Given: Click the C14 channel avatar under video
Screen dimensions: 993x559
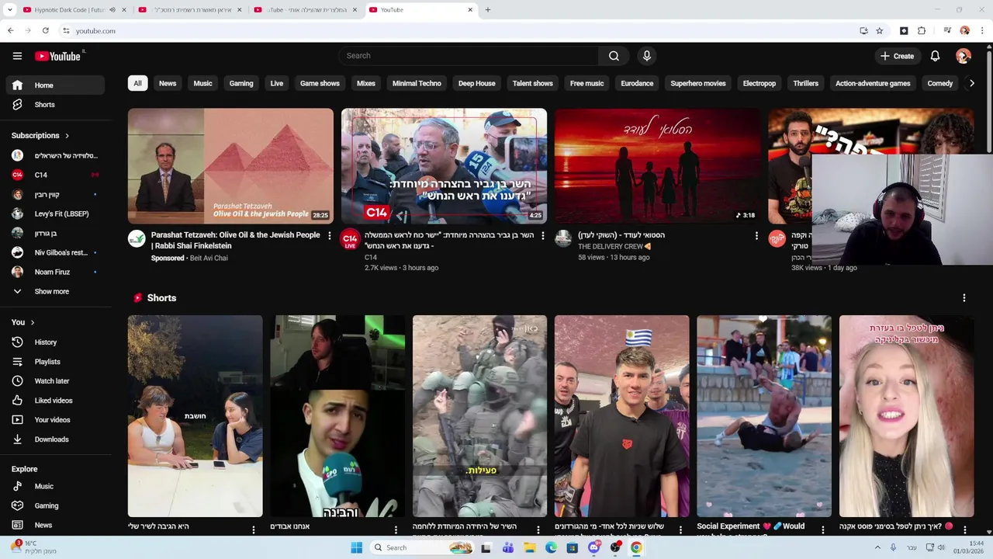Looking at the screenshot, I should click(350, 238).
